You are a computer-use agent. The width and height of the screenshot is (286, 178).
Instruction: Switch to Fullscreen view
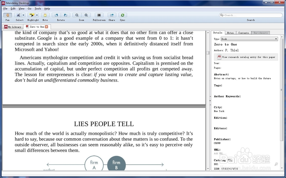coord(99,15)
